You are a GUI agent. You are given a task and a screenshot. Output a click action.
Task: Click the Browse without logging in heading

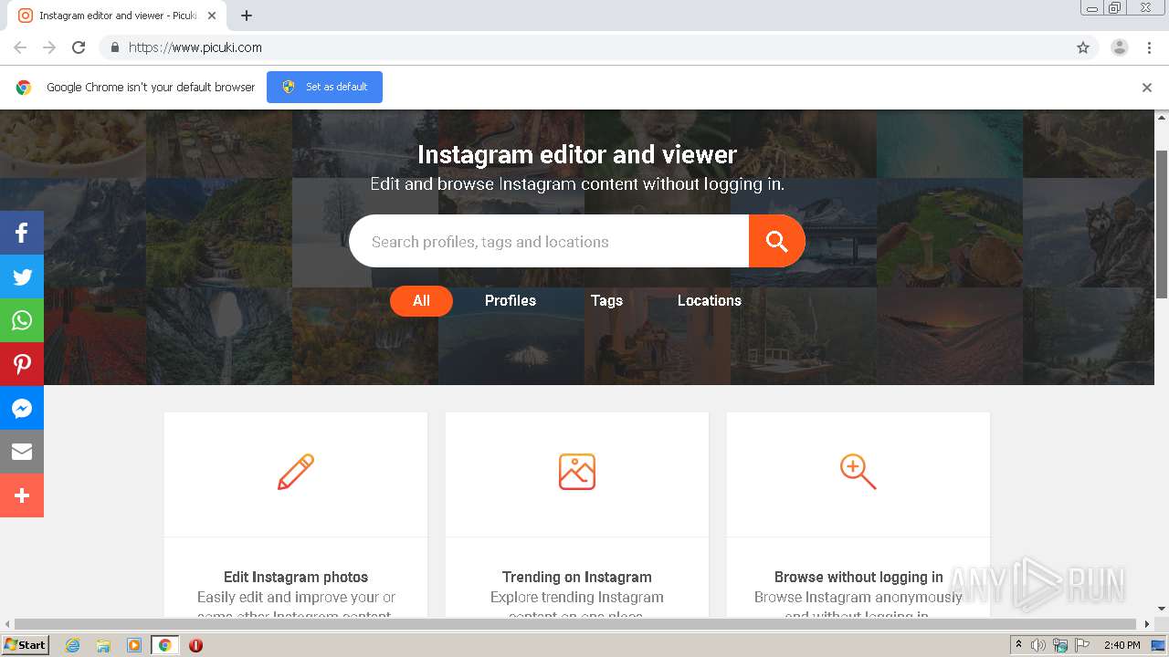click(858, 577)
